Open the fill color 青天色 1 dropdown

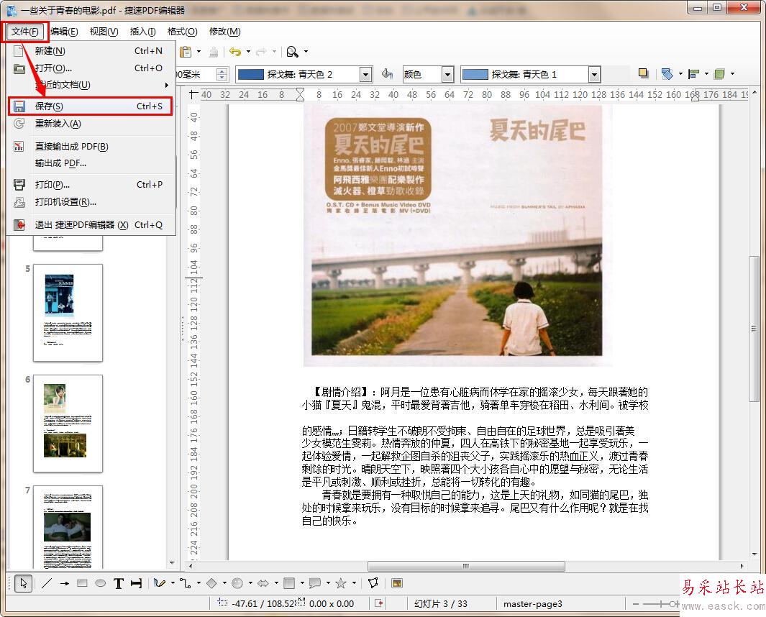(594, 74)
